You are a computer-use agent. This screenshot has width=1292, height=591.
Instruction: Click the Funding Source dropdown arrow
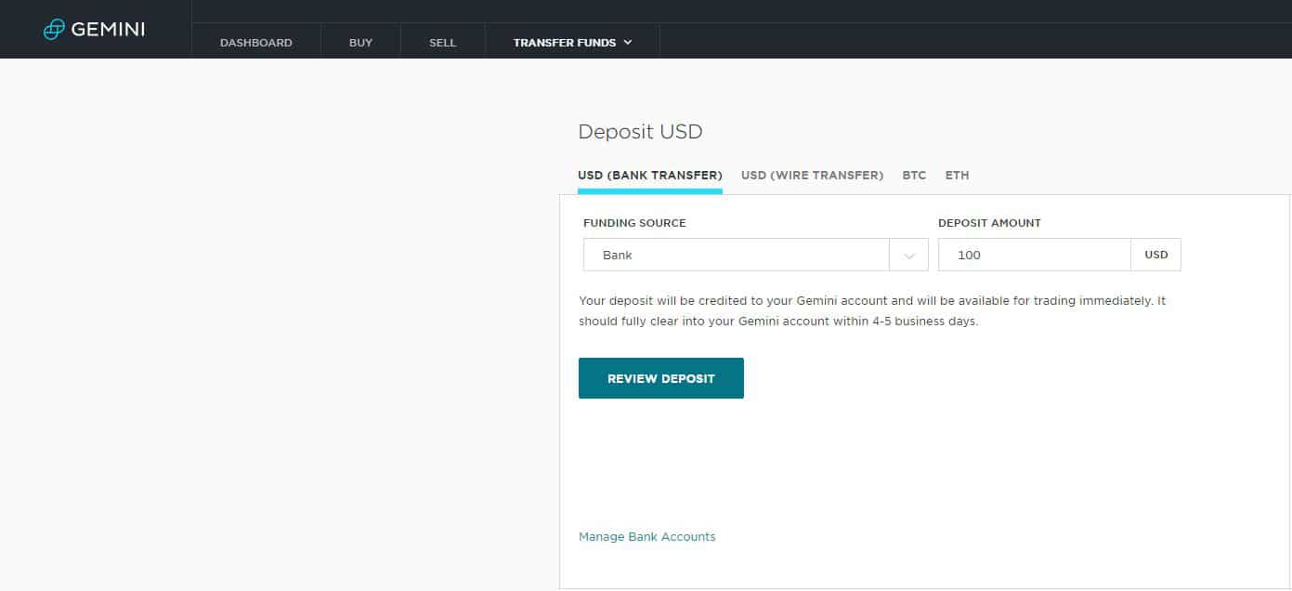[908, 256]
